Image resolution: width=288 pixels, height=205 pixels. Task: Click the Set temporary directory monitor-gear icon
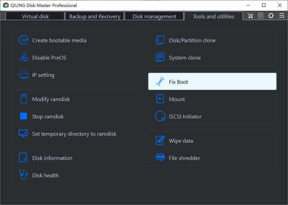tap(24, 134)
